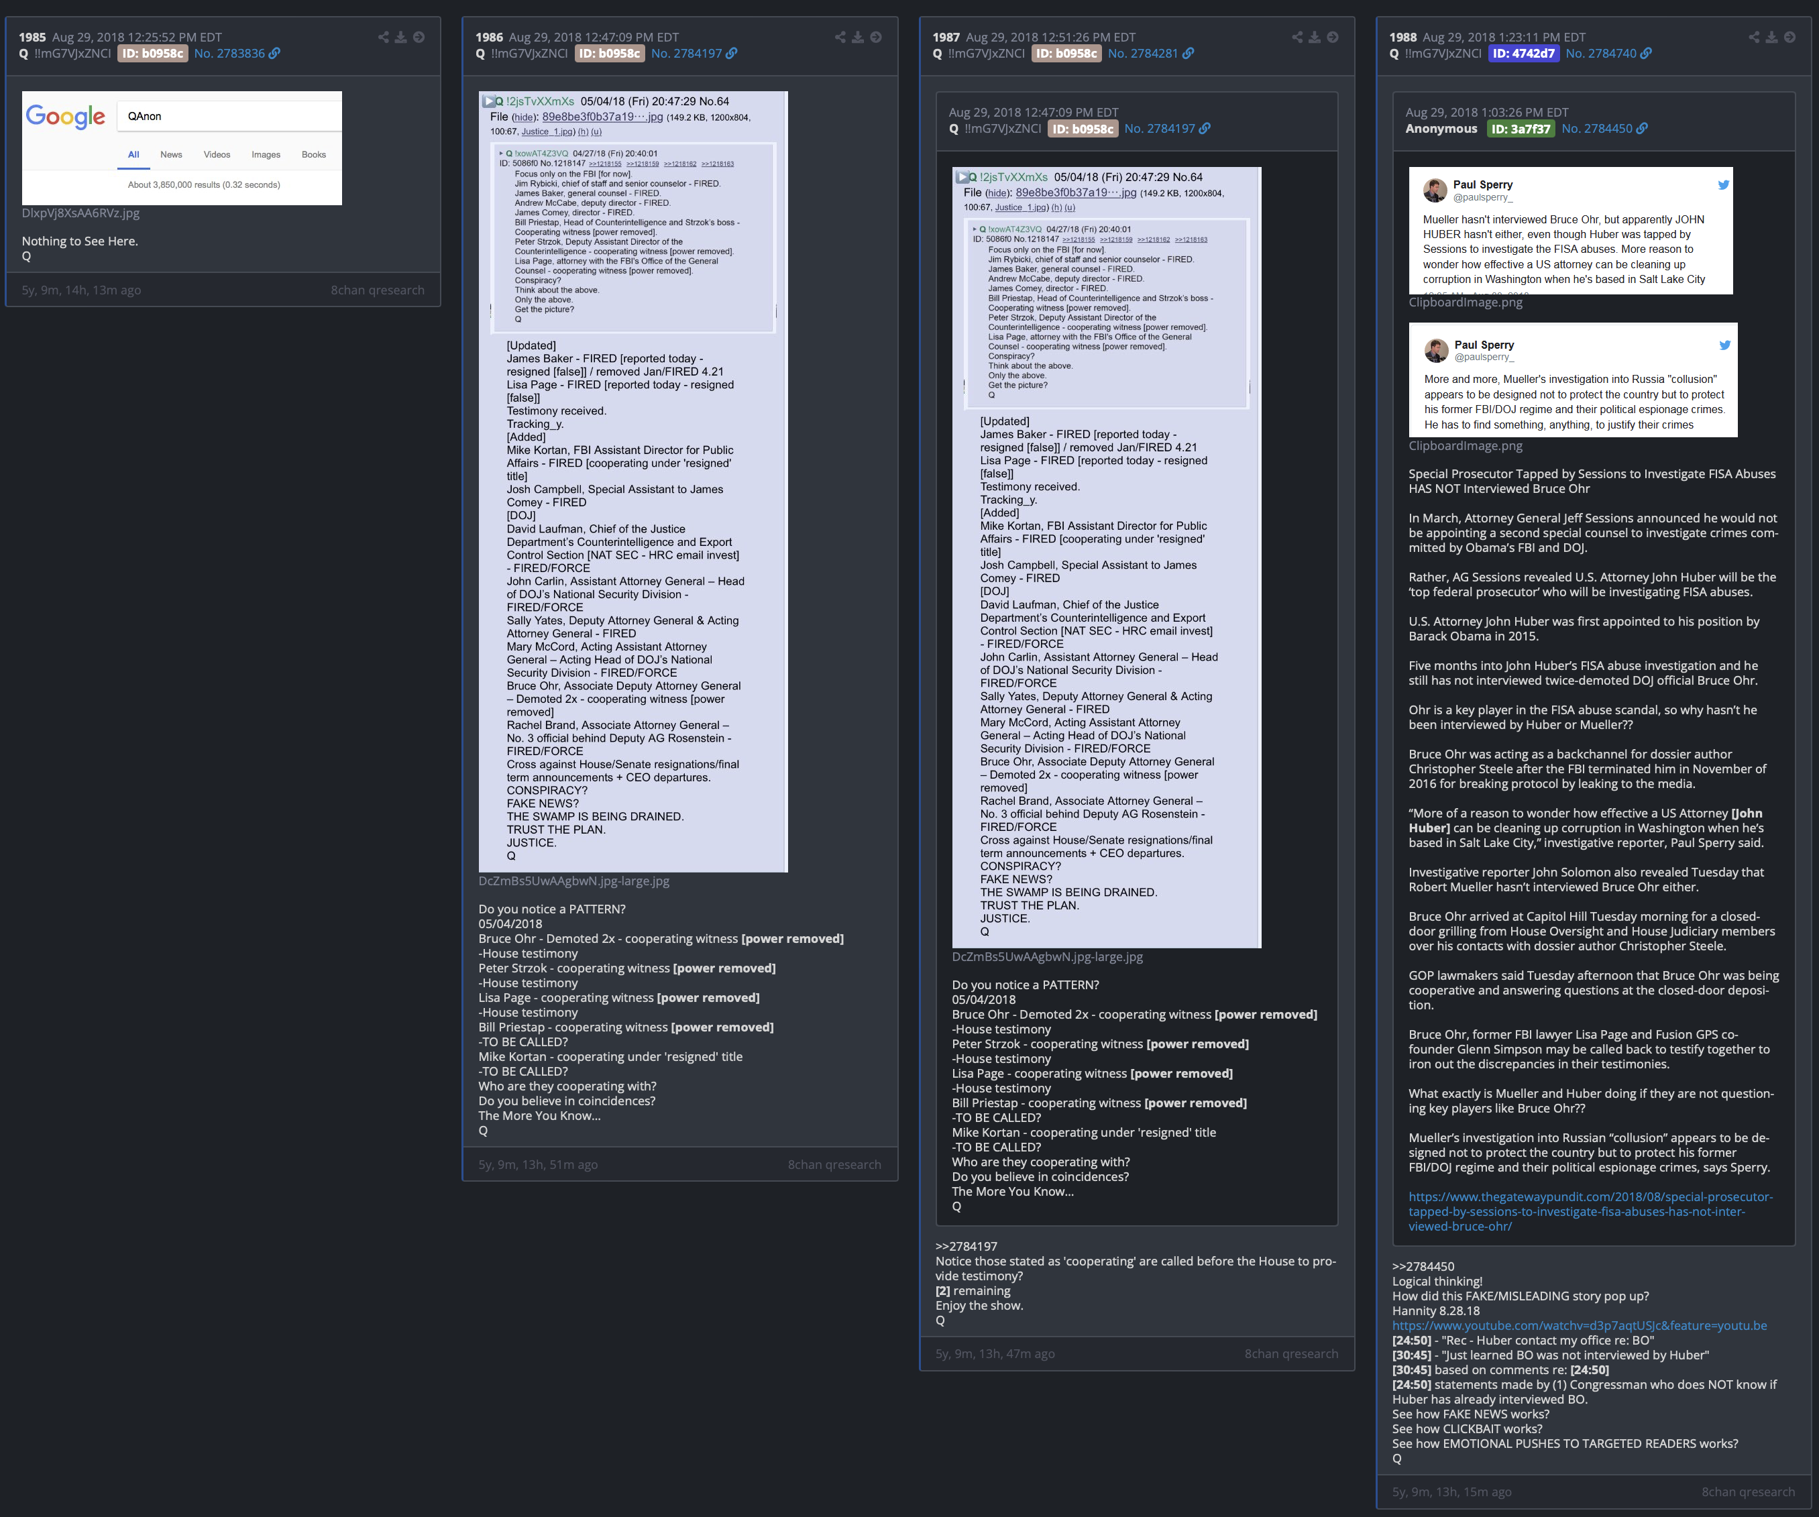The height and width of the screenshot is (1517, 1819).
Task: Click Paul Sperry's avatar in the first tweet
Action: coord(1435,190)
